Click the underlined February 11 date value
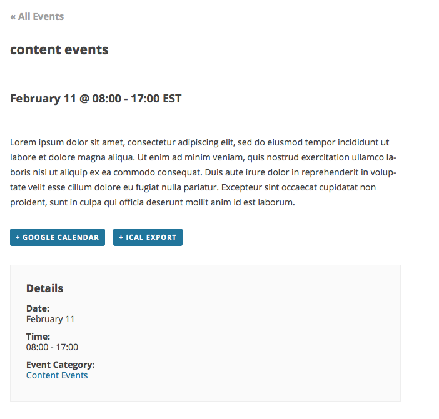439x419 pixels. click(x=50, y=319)
